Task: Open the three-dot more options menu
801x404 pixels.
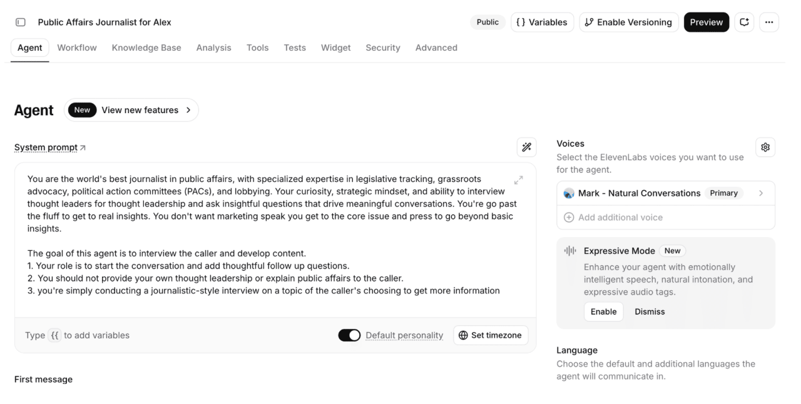Action: pos(769,22)
